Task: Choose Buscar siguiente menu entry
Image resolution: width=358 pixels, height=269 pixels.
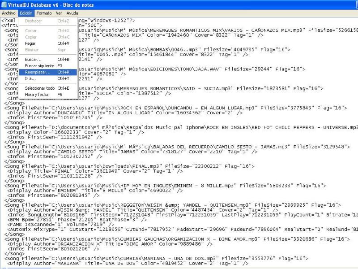Action: 48,66
